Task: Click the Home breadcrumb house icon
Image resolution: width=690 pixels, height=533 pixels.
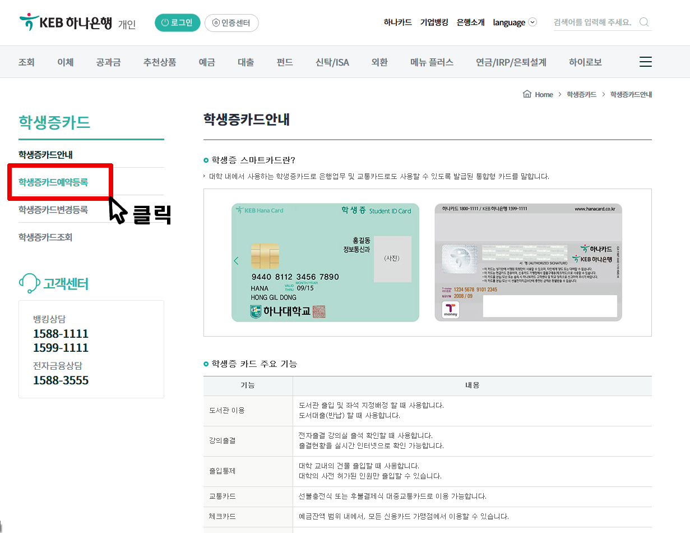Action: 527,94
